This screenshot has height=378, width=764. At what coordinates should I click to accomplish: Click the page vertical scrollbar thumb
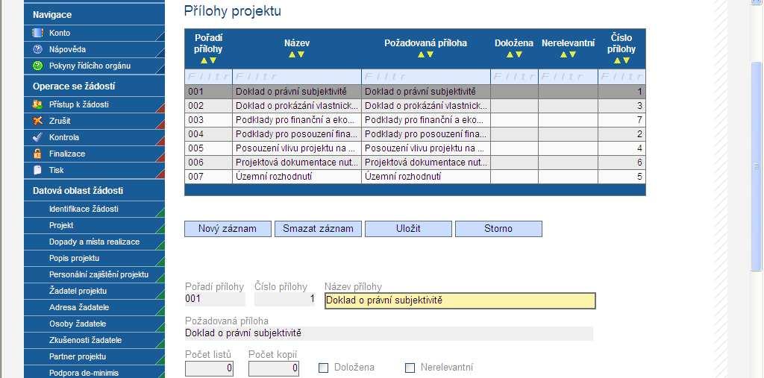(757, 166)
